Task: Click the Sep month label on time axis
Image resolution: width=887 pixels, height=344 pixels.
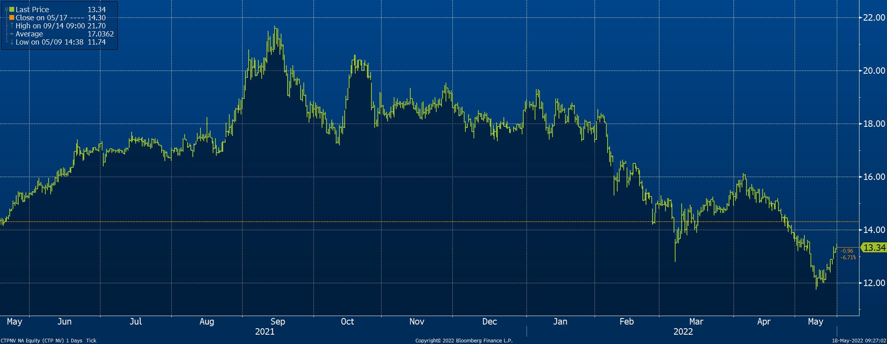Action: [277, 322]
